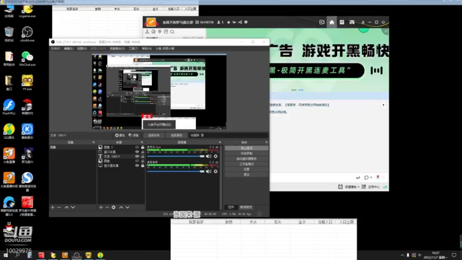Open the OBS 文件 menu
This screenshot has height=260, width=462.
point(55,49)
